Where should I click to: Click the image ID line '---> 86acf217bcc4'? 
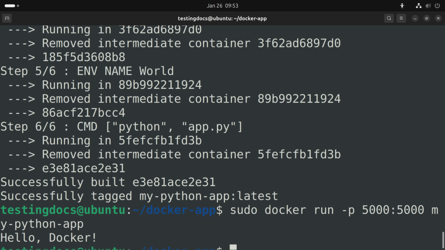pos(66,112)
